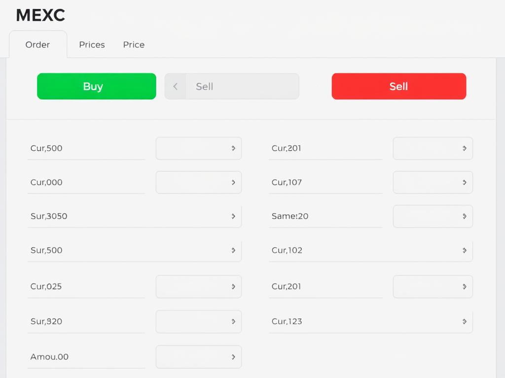Click the chevron beside Sur,920
The width and height of the screenshot is (505, 378).
(234, 321)
